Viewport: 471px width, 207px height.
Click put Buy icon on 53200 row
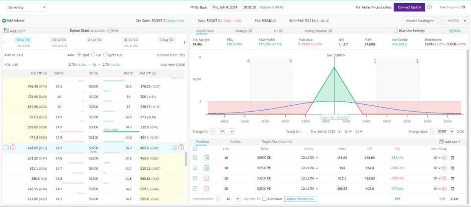pos(174,148)
